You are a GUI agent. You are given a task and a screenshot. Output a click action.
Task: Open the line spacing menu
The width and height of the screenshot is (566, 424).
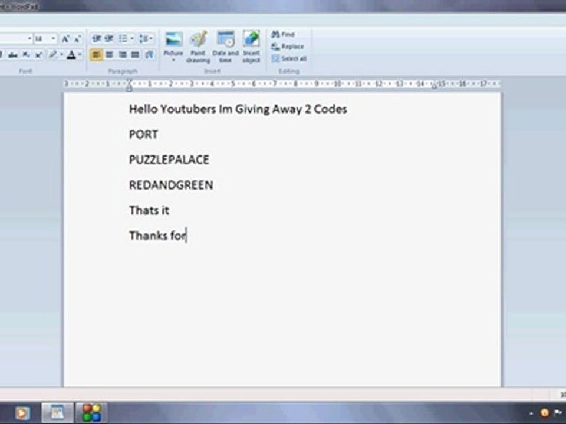tap(146, 38)
